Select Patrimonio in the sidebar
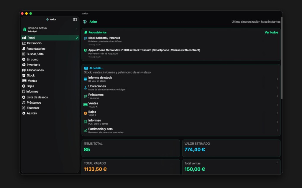Viewport: 302px width, 188px height. [x=50, y=43]
